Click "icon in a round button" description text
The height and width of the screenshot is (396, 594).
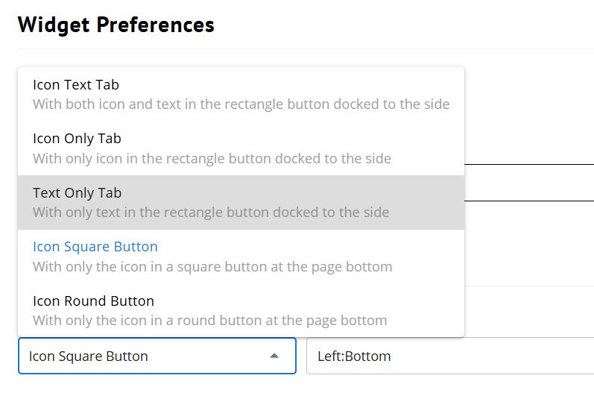coord(209,321)
